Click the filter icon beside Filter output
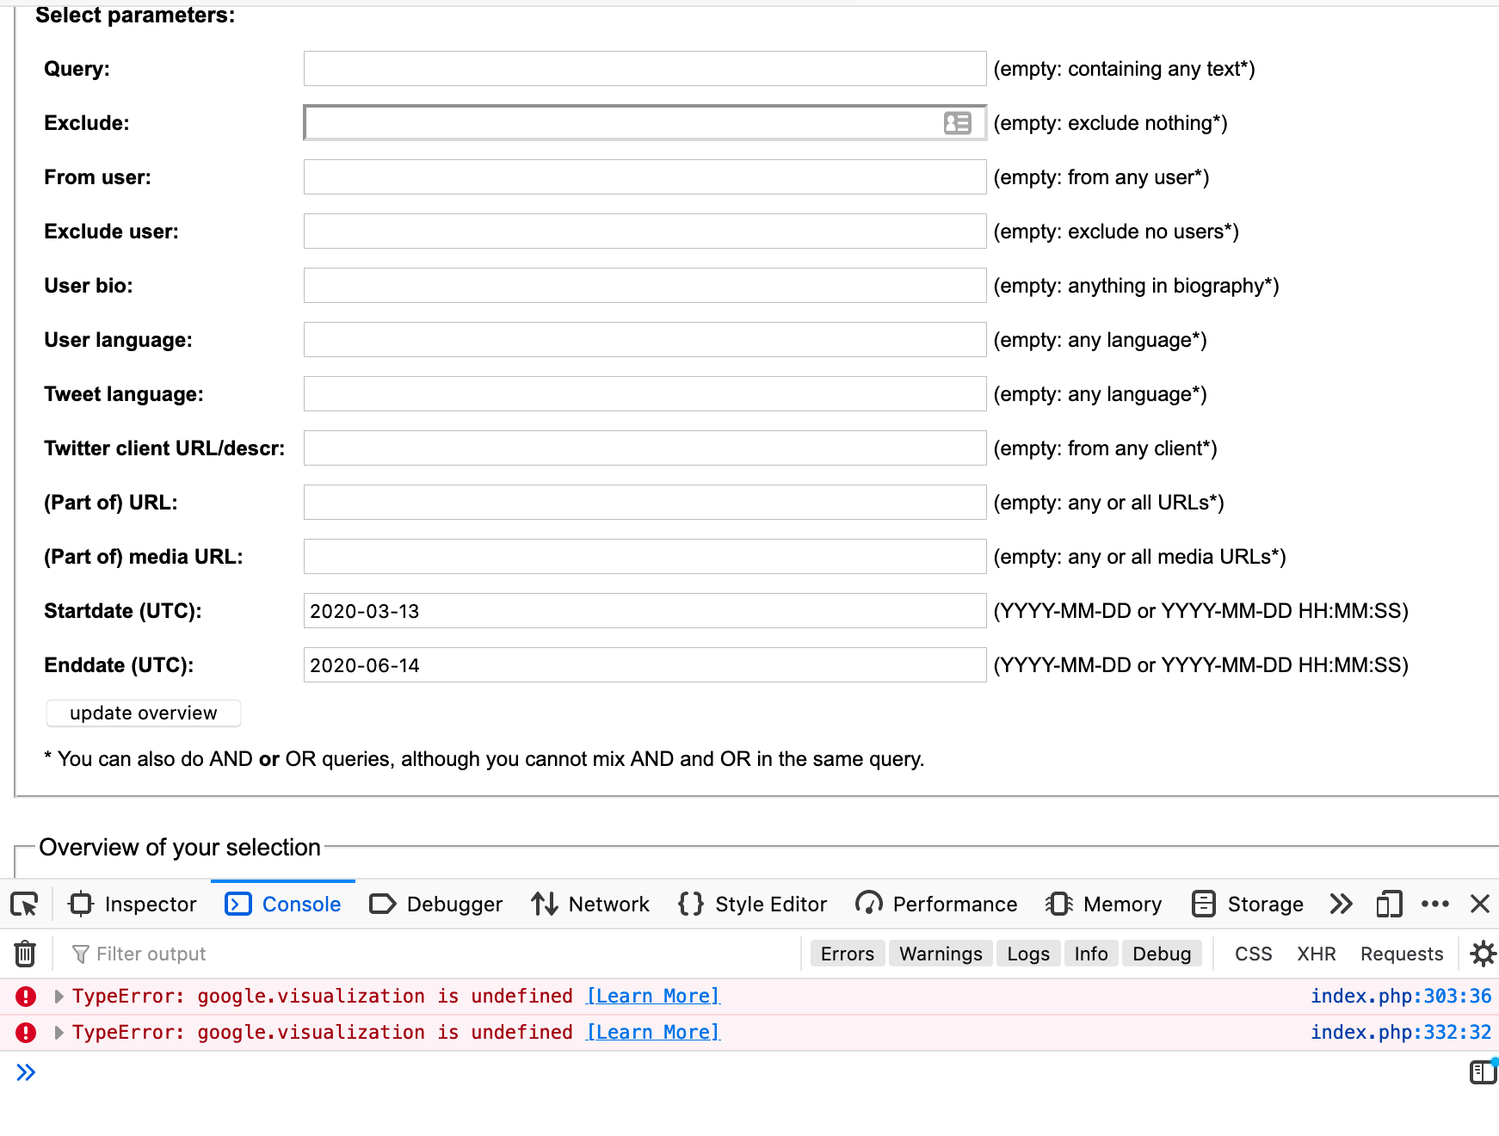The height and width of the screenshot is (1136, 1499). (x=80, y=954)
